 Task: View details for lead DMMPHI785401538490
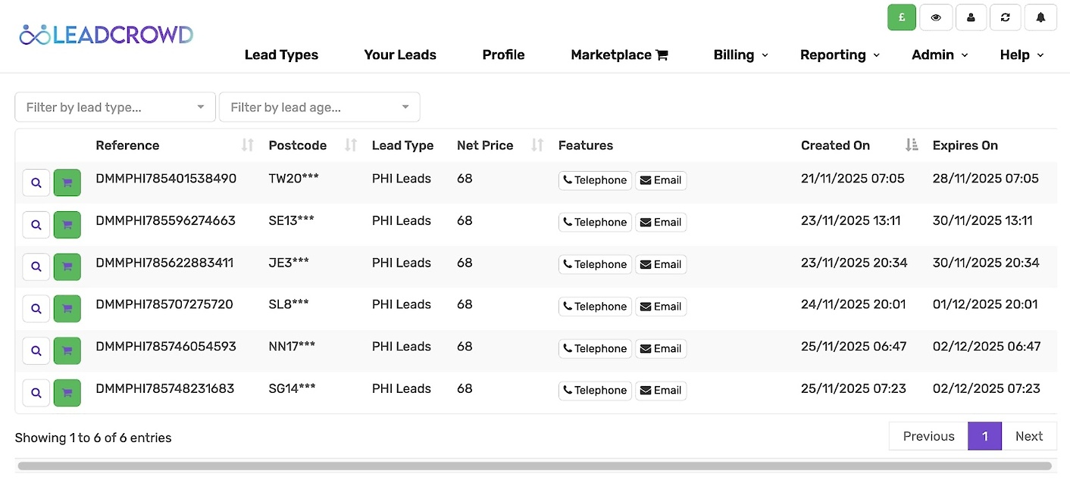click(36, 182)
